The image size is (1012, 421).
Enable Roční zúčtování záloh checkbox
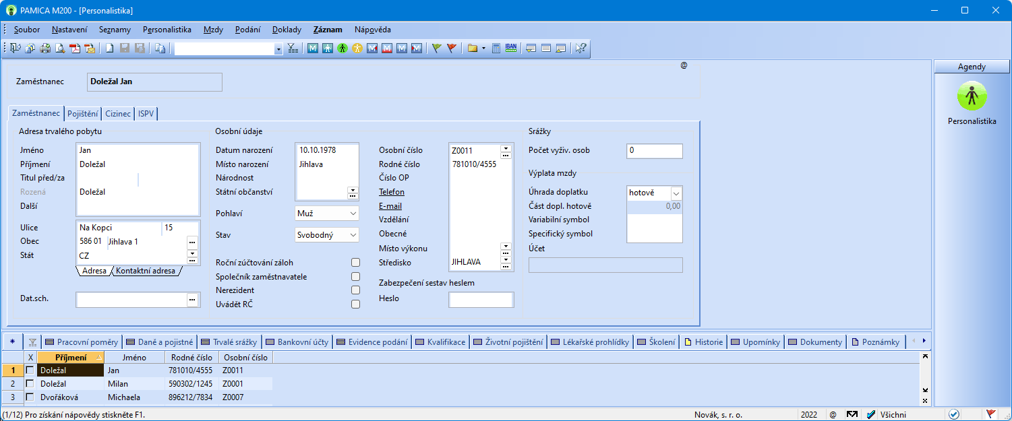355,263
